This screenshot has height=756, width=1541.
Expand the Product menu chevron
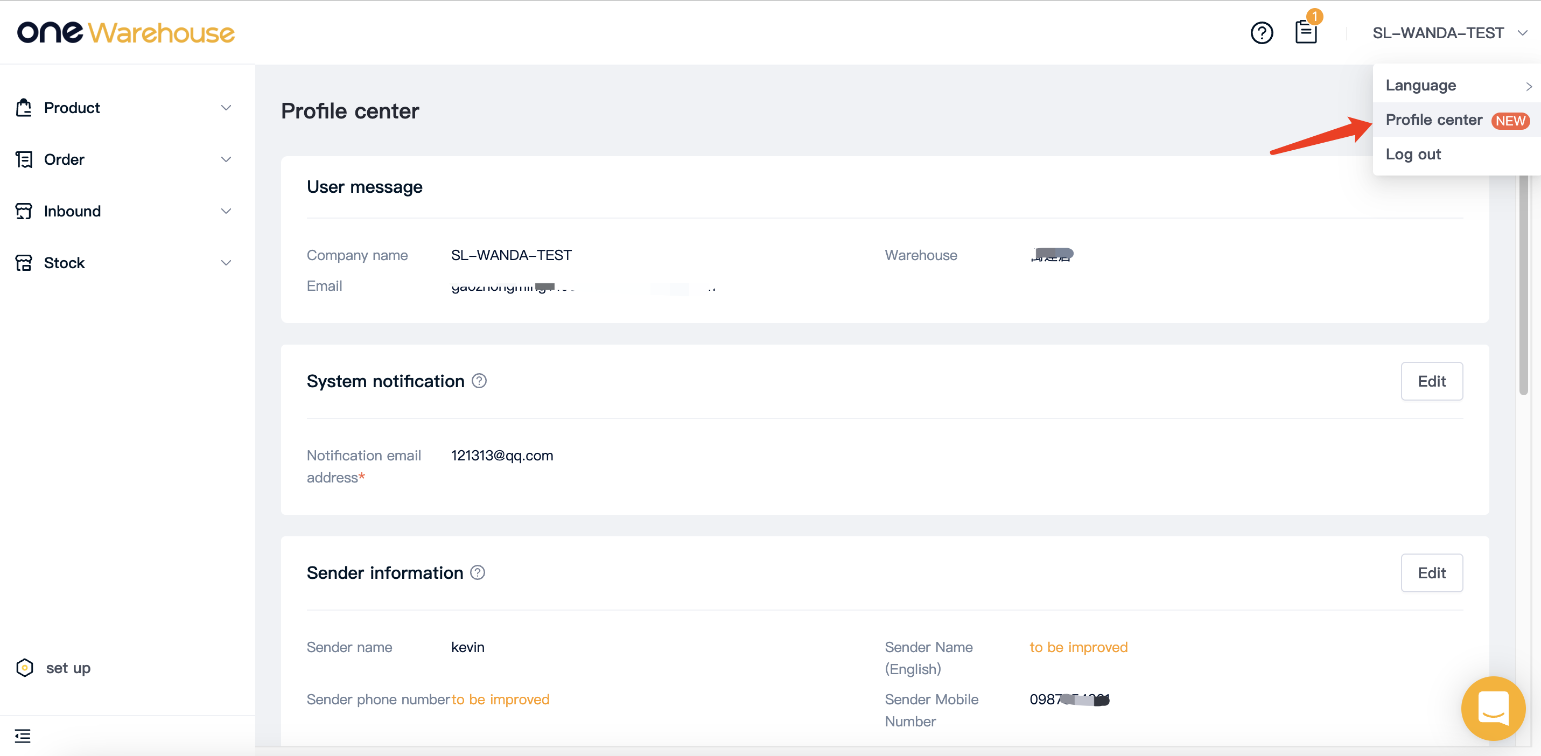(x=226, y=108)
